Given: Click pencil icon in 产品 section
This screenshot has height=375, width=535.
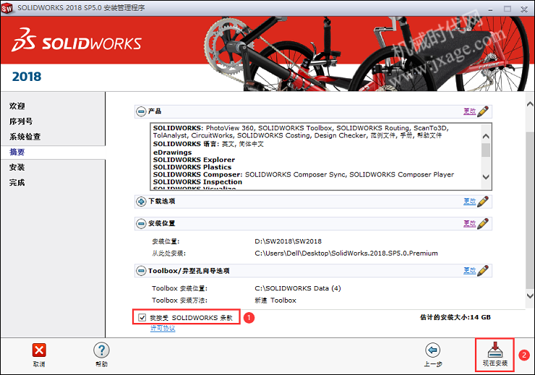Looking at the screenshot, I should 483,111.
